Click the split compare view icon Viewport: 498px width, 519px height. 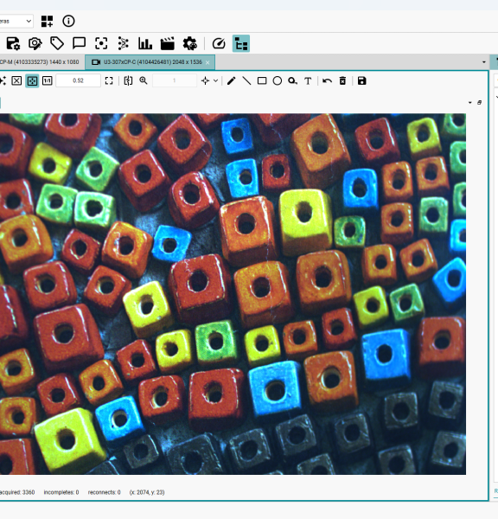pos(128,80)
